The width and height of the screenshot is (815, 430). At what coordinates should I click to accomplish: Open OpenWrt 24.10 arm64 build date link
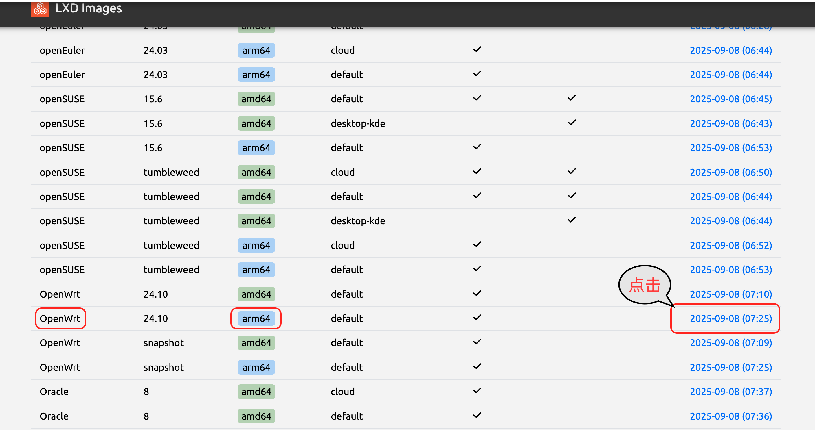point(730,318)
